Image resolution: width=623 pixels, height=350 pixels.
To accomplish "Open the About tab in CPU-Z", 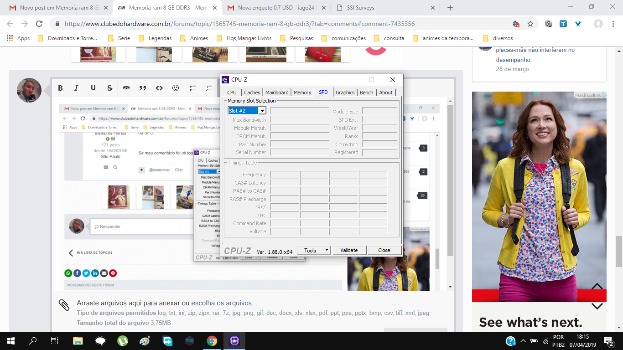I will 386,93.
